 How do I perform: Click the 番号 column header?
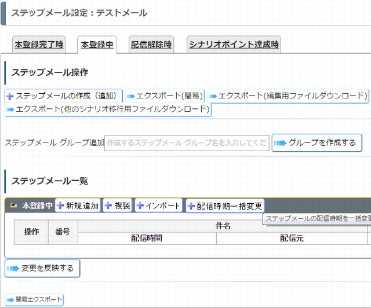tap(63, 232)
